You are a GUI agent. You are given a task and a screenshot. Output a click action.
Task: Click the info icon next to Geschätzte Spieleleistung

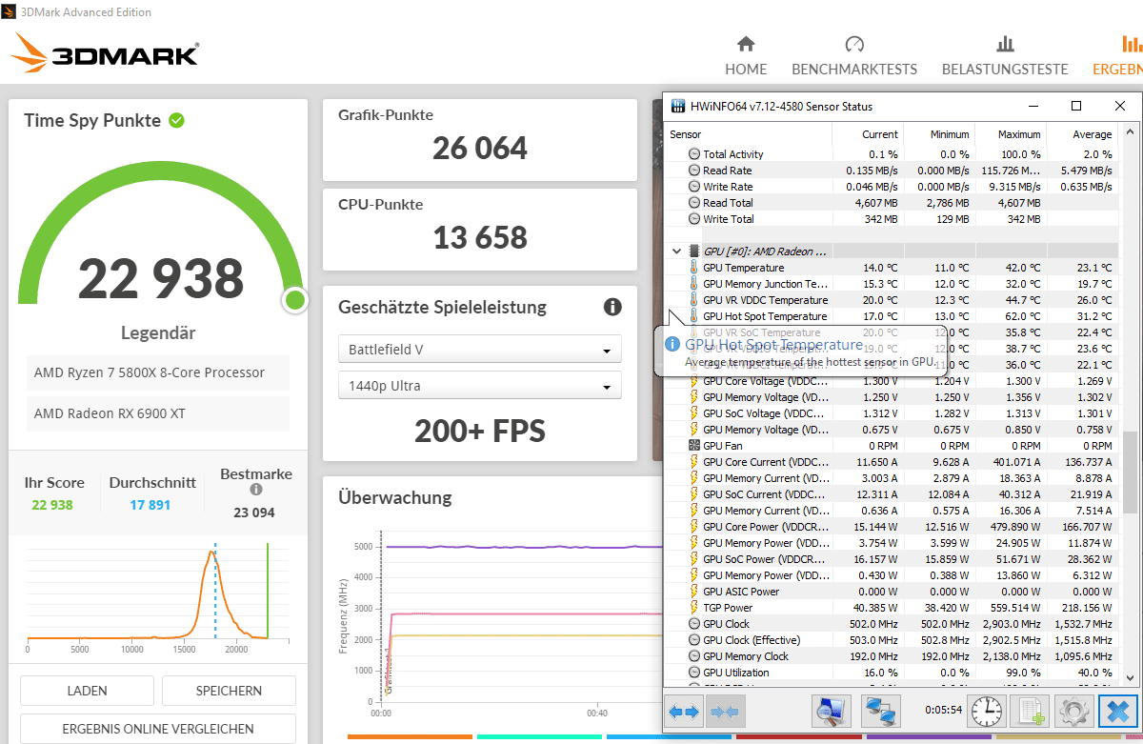pyautogui.click(x=612, y=307)
